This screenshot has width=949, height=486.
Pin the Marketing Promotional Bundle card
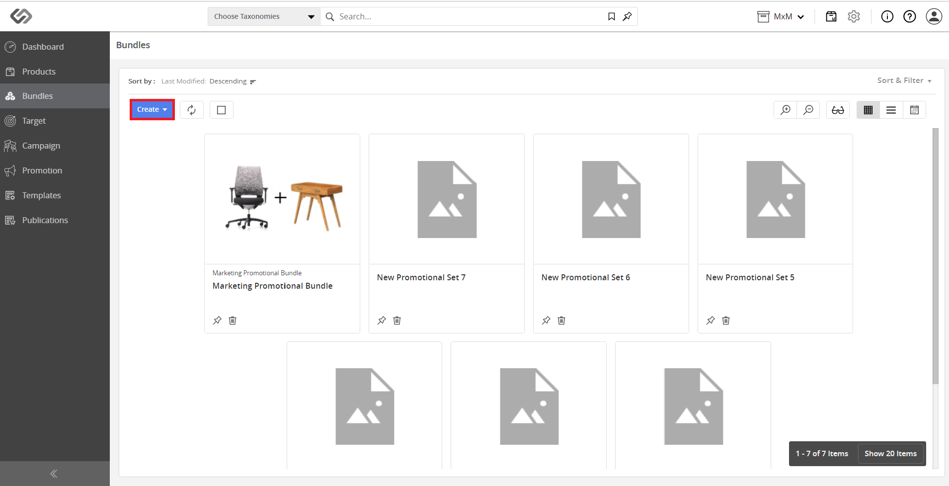tap(217, 321)
